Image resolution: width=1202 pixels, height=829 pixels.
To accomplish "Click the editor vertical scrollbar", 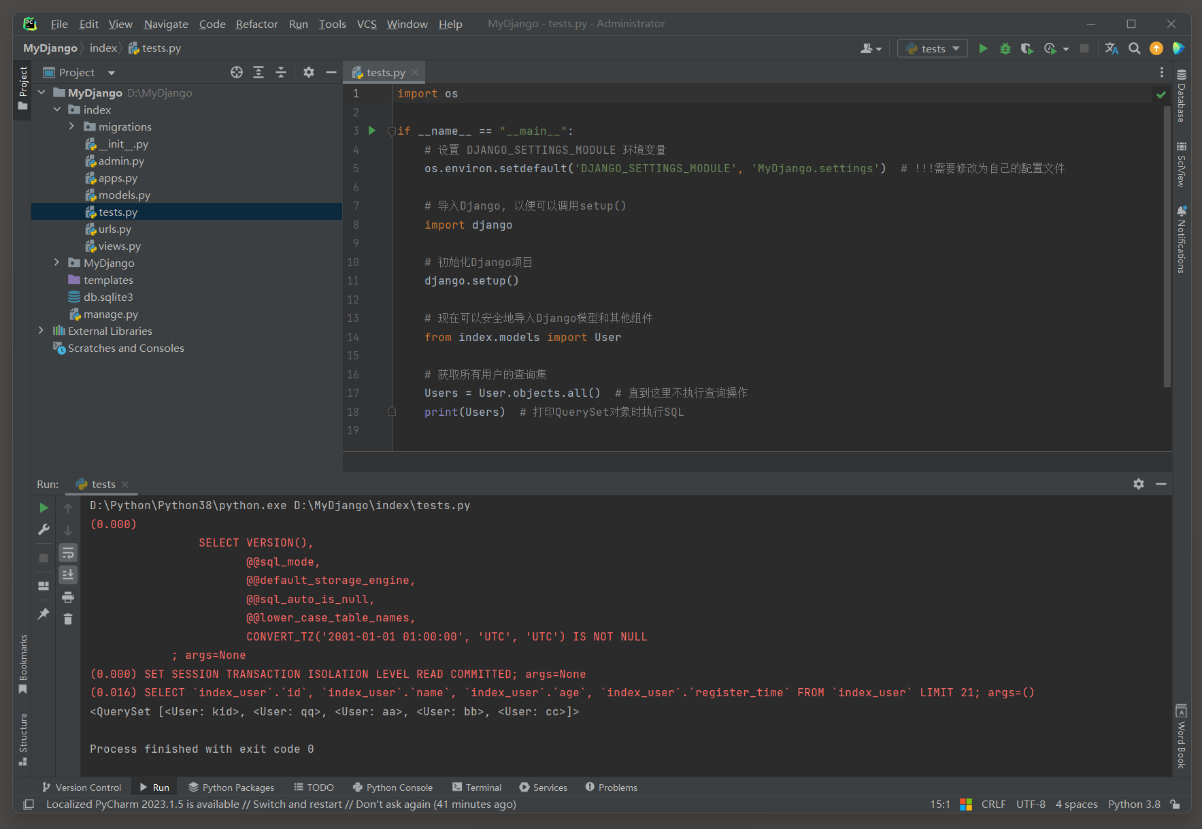I will click(1167, 245).
